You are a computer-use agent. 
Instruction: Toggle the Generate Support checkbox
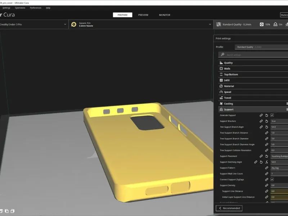click(272, 115)
